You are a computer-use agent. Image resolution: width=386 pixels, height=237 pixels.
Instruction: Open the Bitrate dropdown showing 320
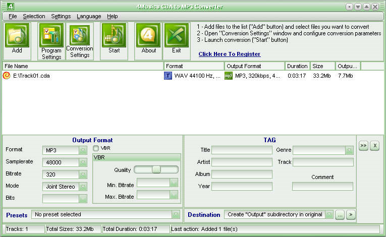[83, 174]
